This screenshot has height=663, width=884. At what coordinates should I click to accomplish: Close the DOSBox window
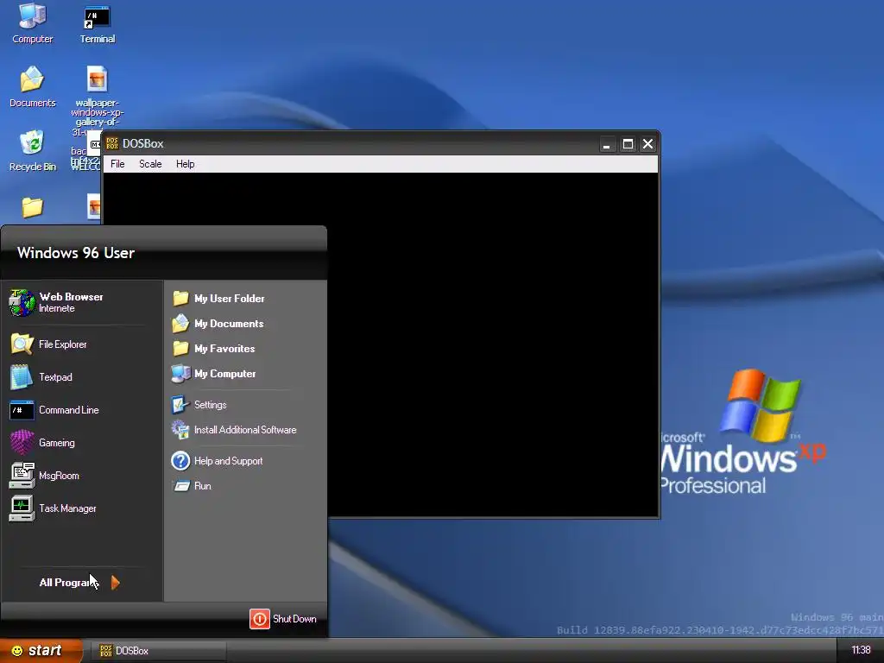(647, 144)
